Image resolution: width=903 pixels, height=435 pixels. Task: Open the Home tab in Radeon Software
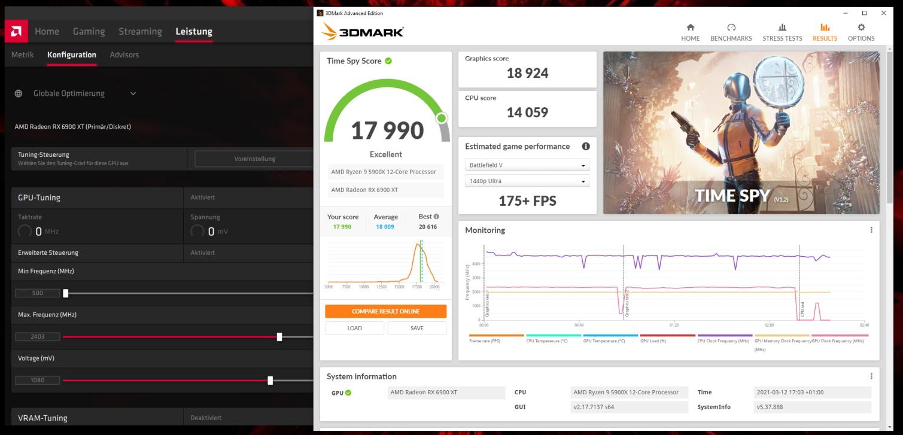click(47, 31)
